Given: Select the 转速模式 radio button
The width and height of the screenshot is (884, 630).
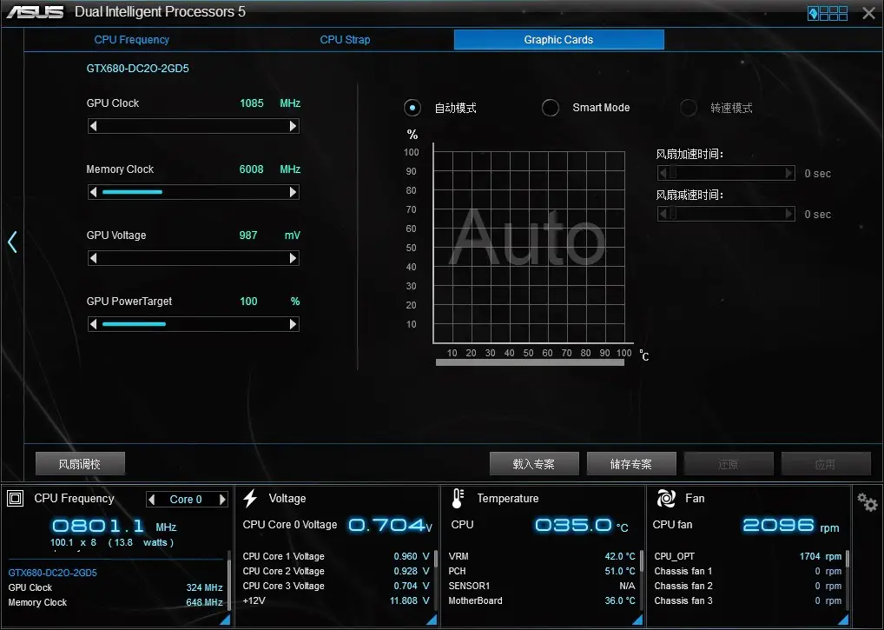Looking at the screenshot, I should pyautogui.click(x=689, y=108).
